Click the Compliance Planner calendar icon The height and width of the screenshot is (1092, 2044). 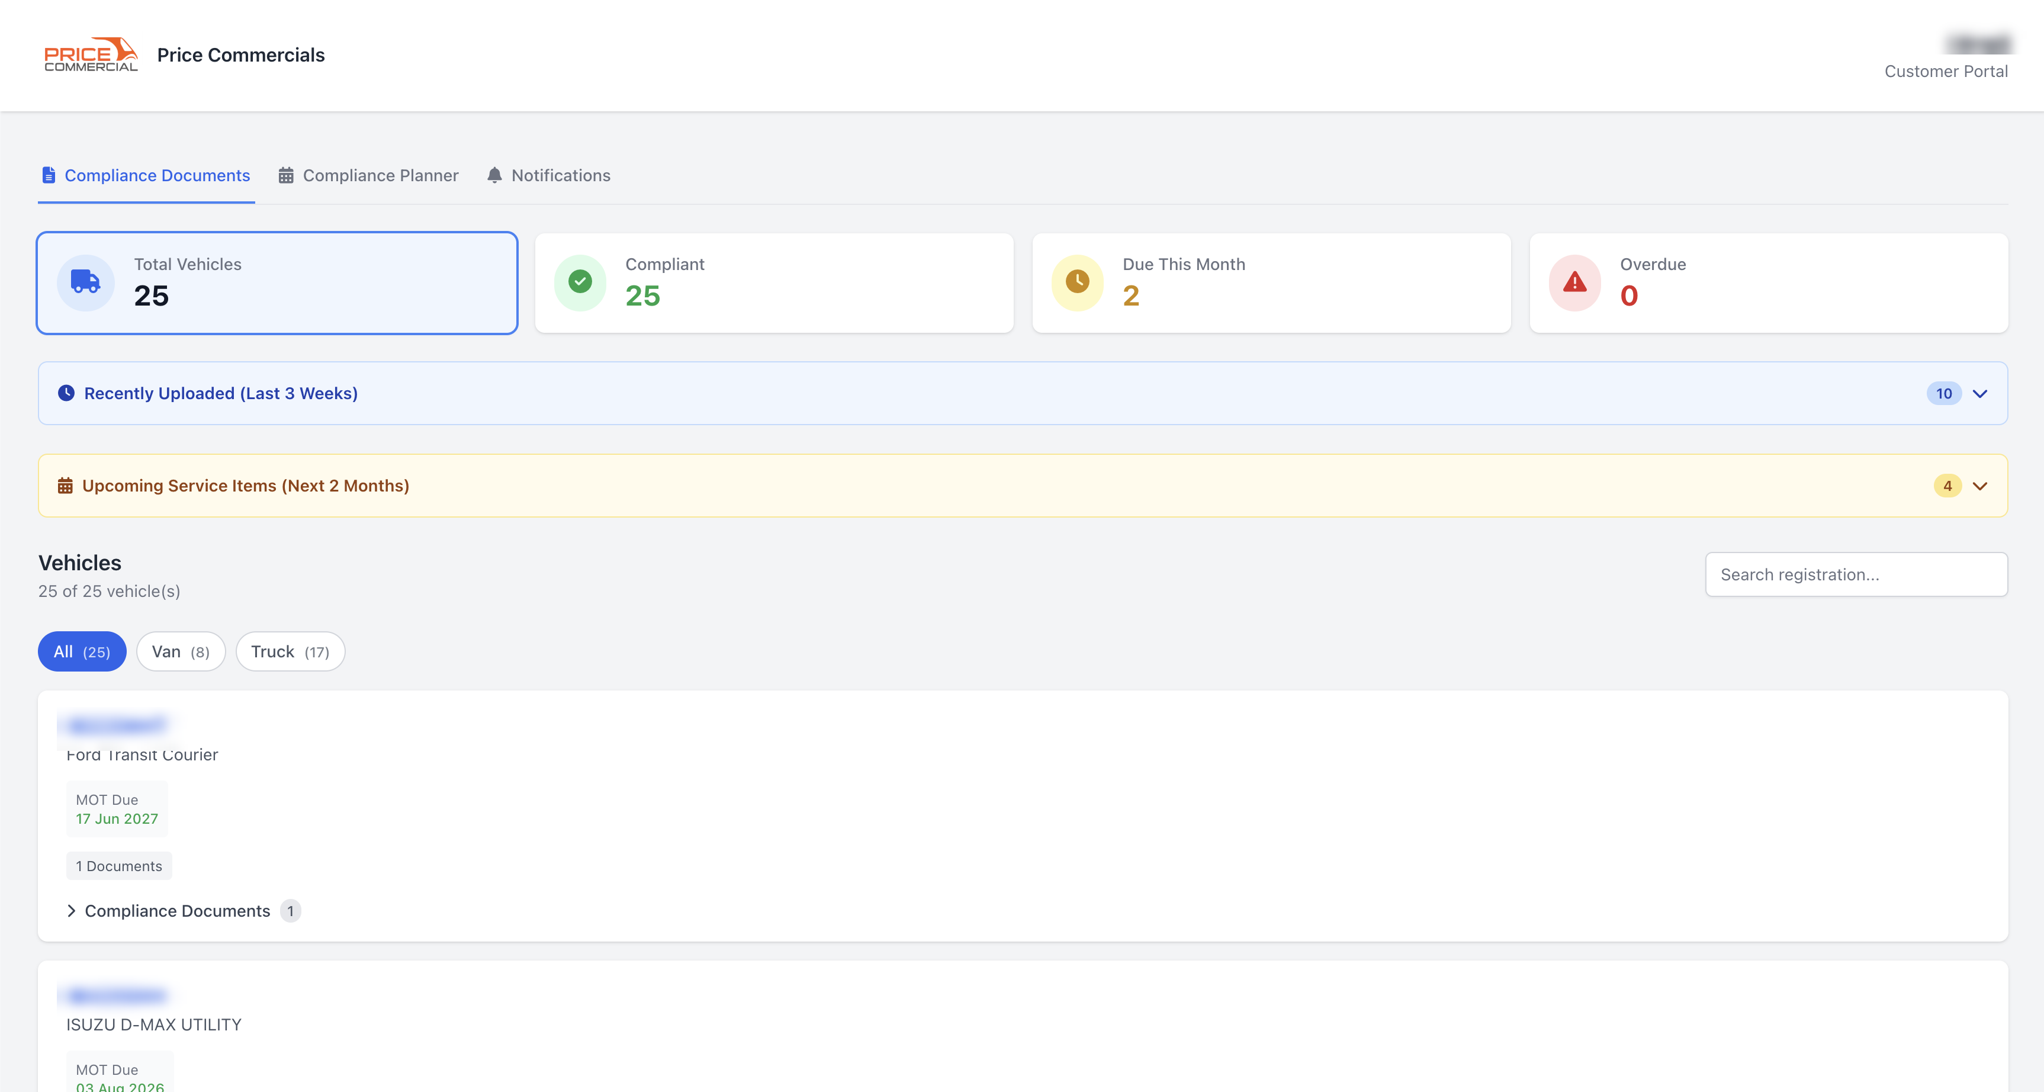coord(285,175)
